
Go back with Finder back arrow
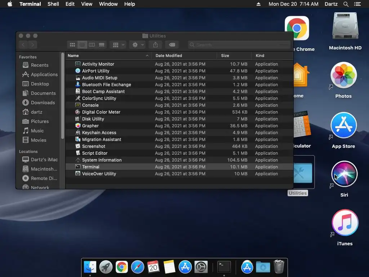coord(23,45)
